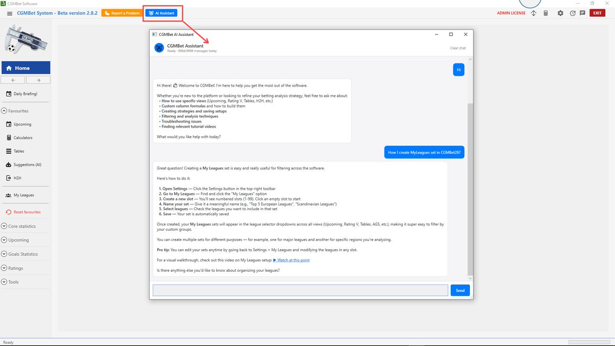Open the chat message icon in toolbar
The image size is (615, 346).
pos(583,13)
